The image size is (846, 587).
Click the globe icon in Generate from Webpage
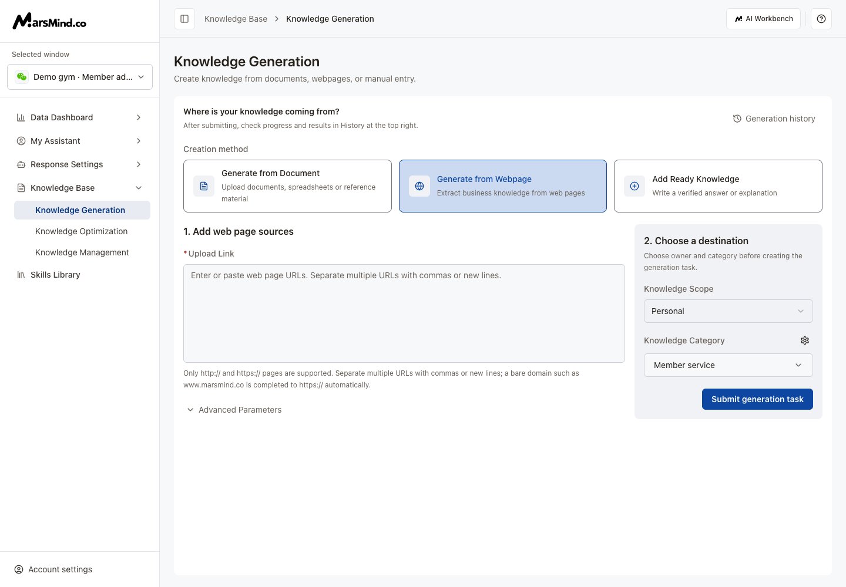419,186
